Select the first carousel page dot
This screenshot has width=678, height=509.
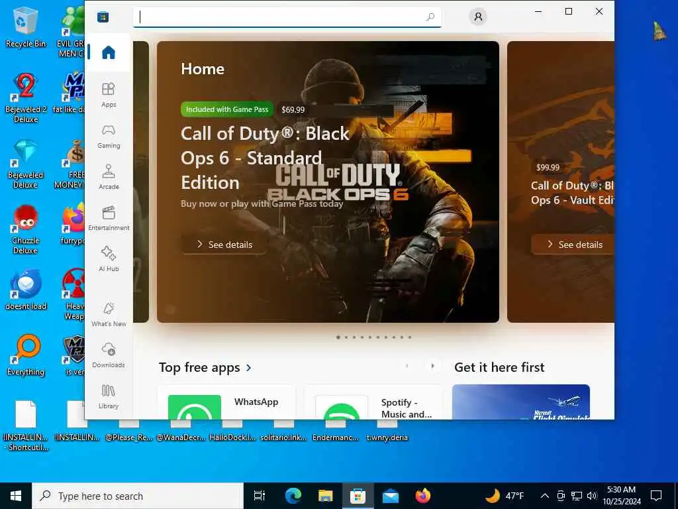pos(338,337)
